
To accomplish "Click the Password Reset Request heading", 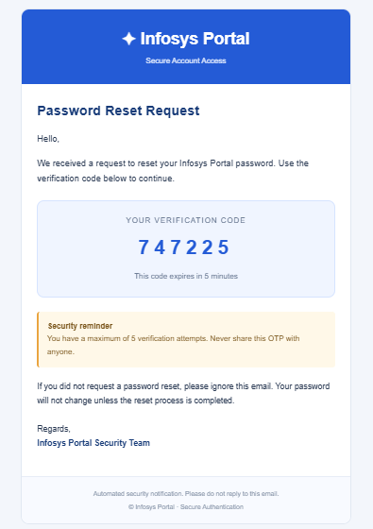I will [x=118, y=111].
